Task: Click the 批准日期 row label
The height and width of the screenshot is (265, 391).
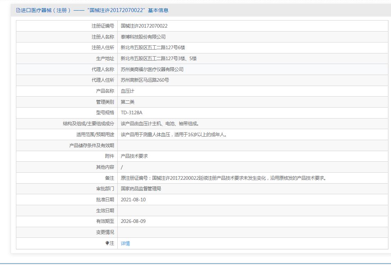Action: (105, 200)
